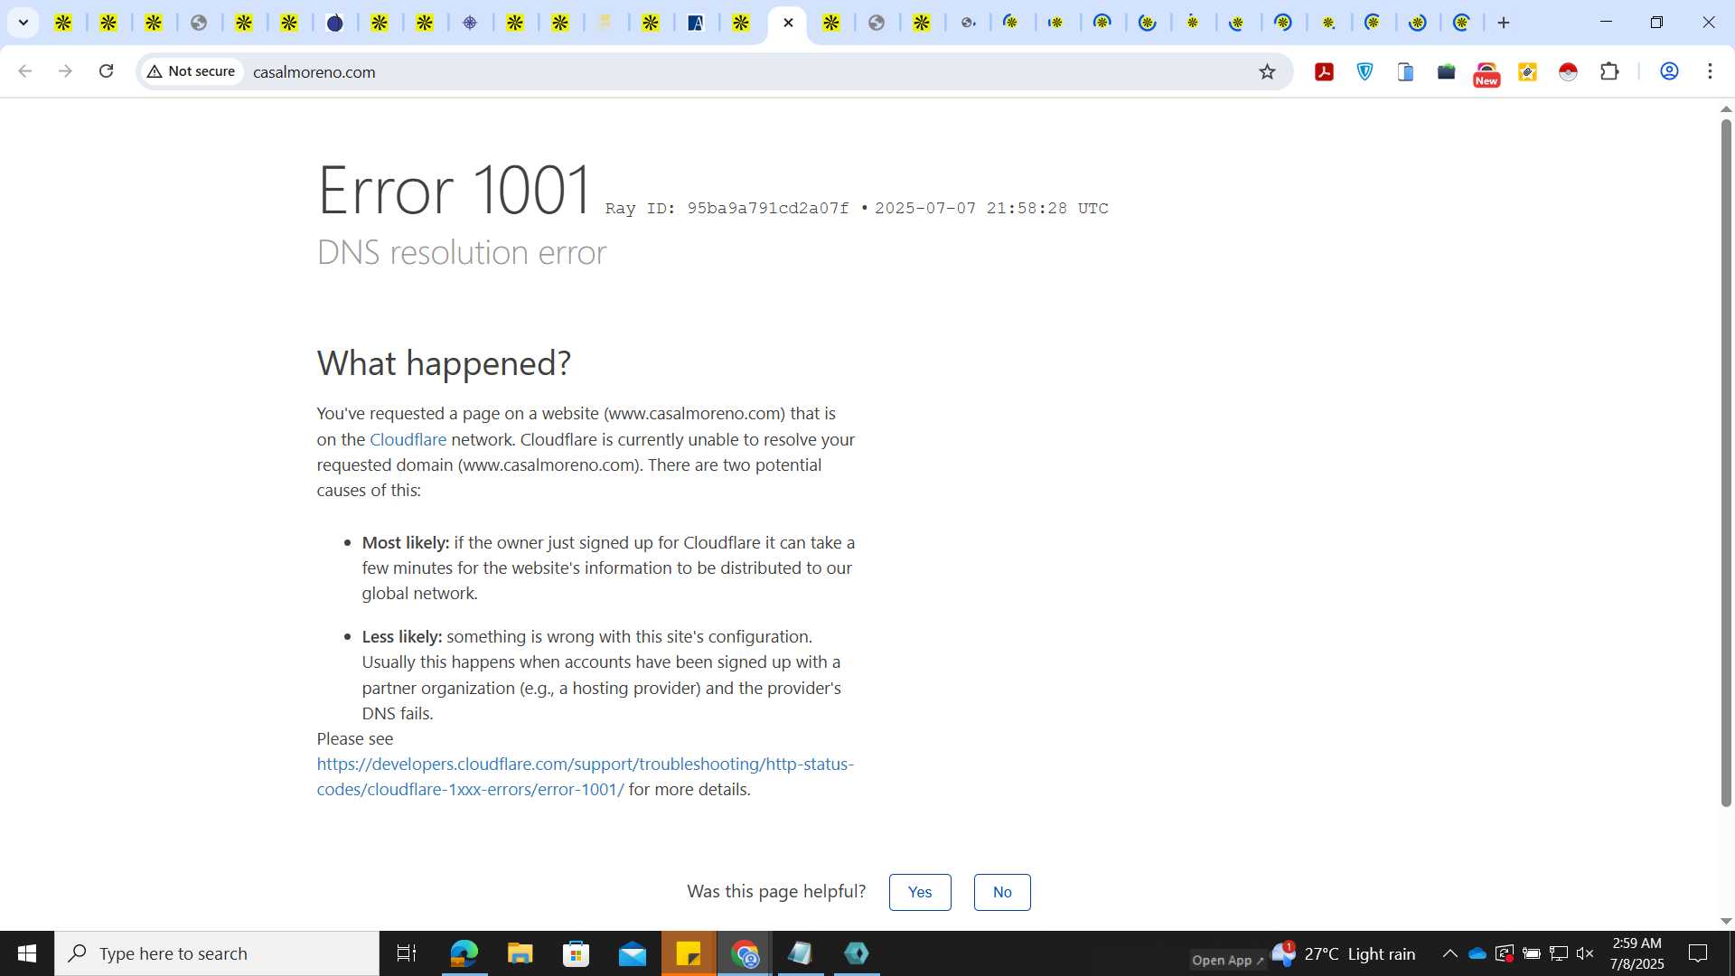The height and width of the screenshot is (976, 1735).
Task: Open the notepad-like app on the taskbar
Action: (801, 953)
